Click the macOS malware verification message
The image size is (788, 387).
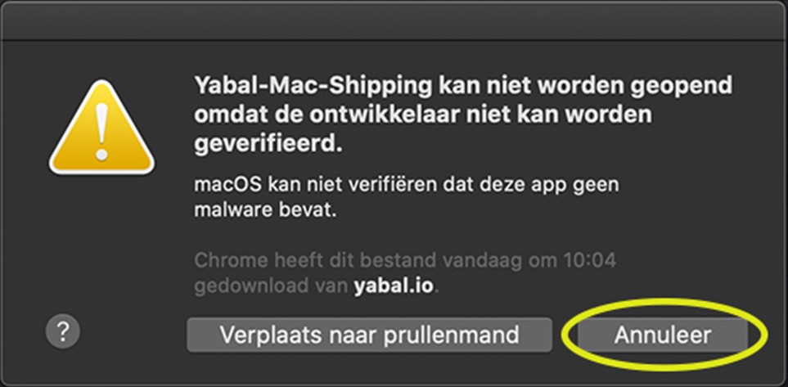click(x=406, y=196)
